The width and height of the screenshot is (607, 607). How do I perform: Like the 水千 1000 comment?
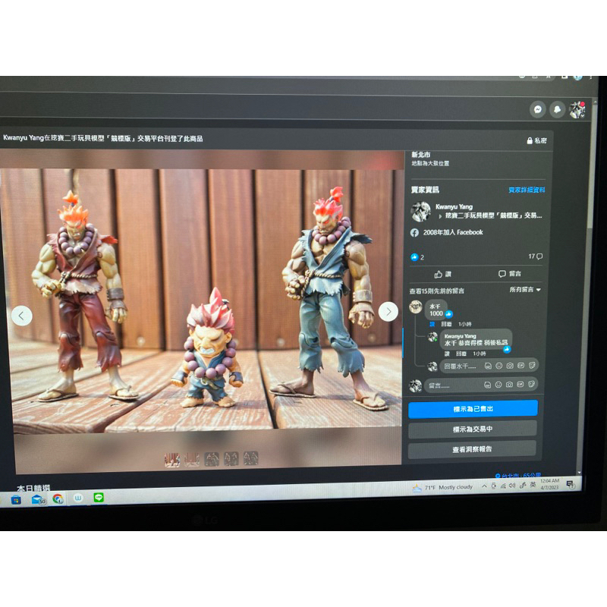click(x=432, y=324)
